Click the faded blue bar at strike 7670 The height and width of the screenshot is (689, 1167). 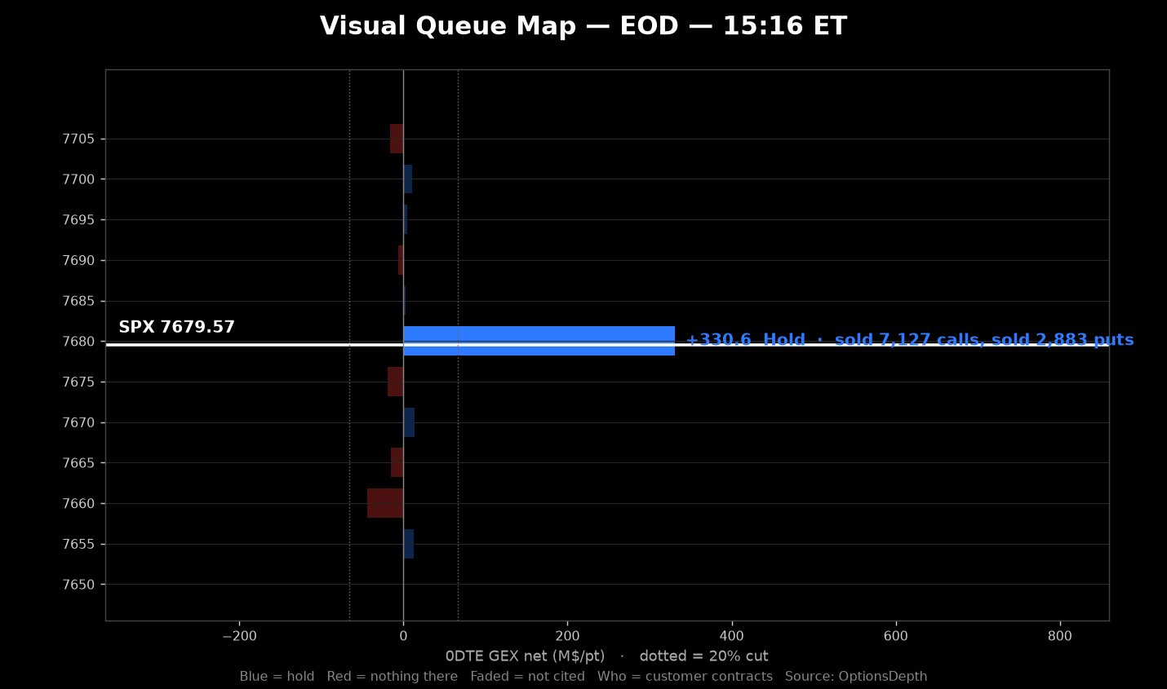409,422
